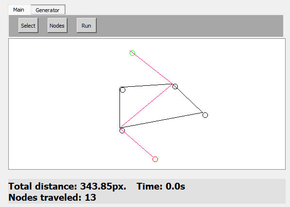Click the rightmost black node
The height and width of the screenshot is (207, 290).
pos(205,115)
